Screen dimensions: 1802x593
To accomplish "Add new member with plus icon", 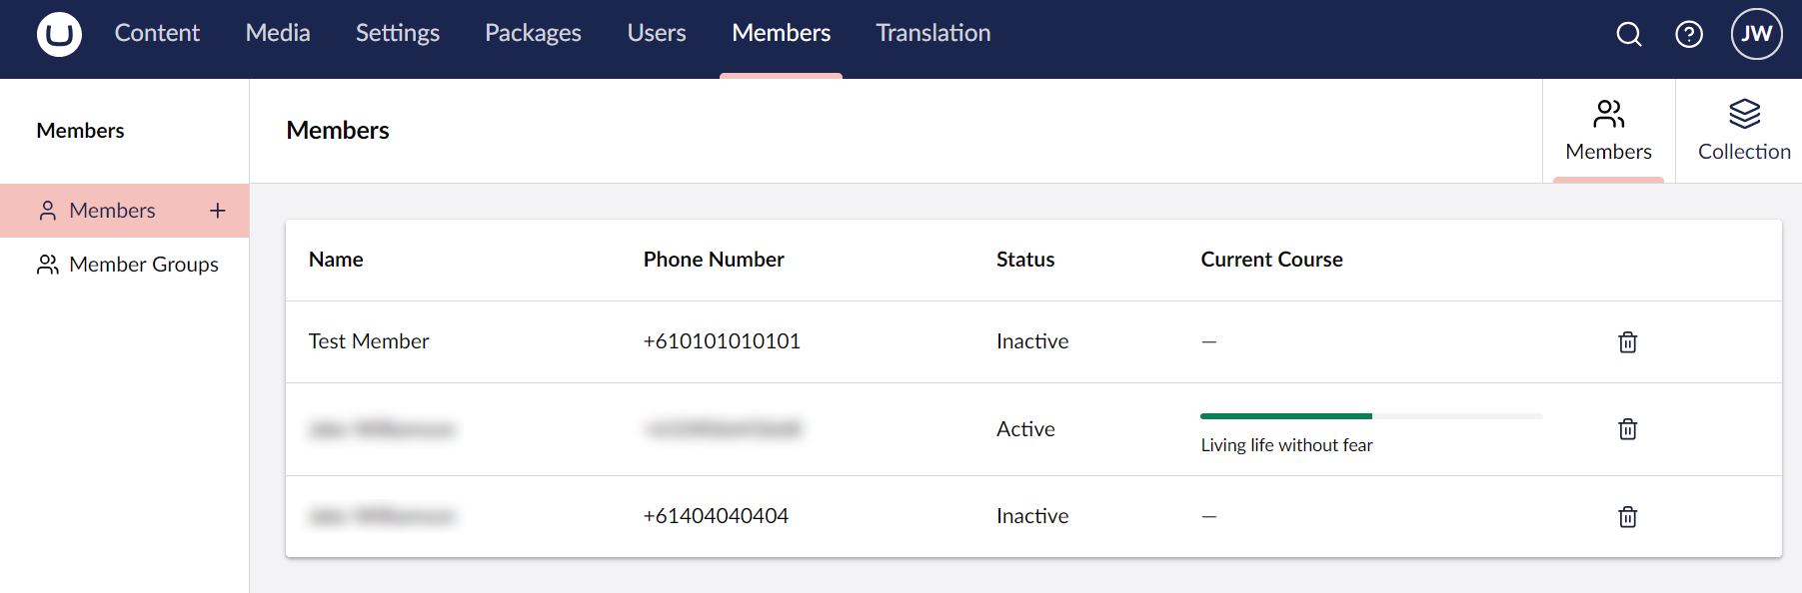I will [218, 211].
